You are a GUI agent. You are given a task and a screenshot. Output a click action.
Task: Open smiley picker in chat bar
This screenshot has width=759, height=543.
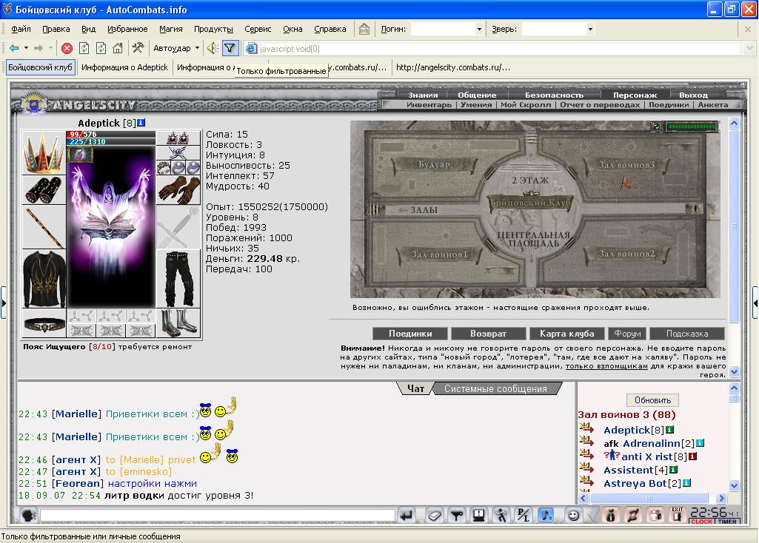[x=574, y=516]
